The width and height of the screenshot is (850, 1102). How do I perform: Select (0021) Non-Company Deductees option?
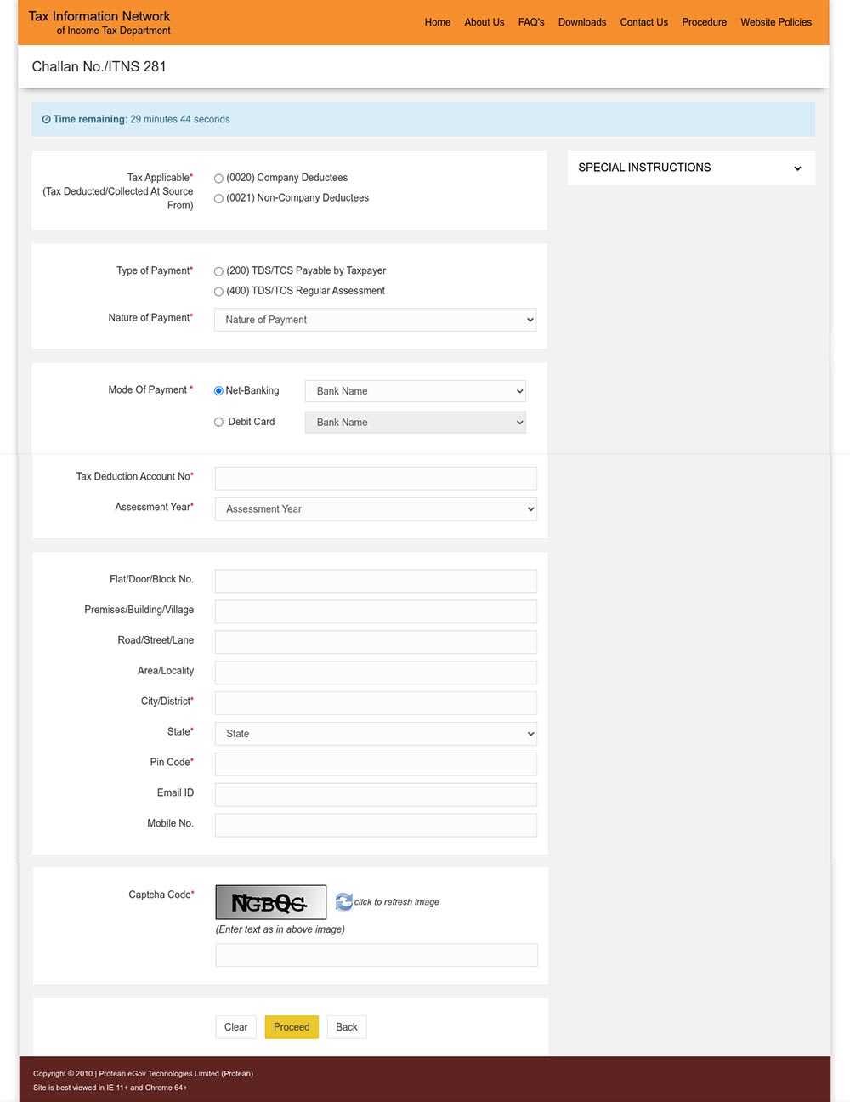(218, 199)
